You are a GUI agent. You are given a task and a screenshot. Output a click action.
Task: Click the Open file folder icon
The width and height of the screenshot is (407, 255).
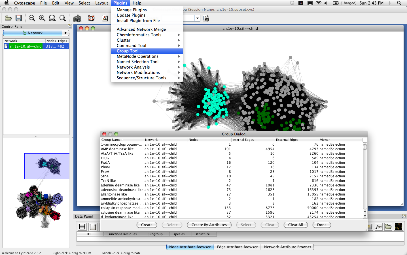8,18
